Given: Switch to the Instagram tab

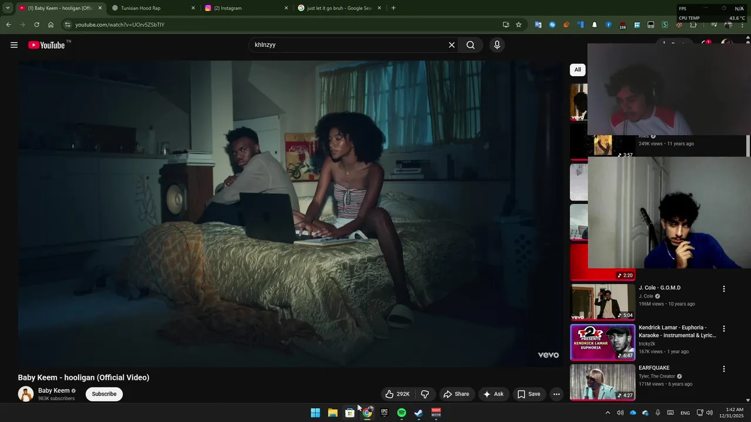Looking at the screenshot, I should 245,8.
